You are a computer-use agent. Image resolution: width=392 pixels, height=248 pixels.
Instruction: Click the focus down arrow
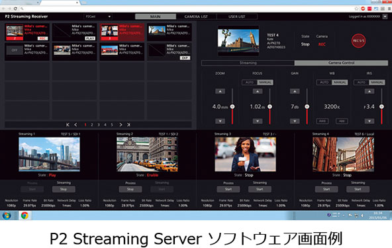257,121
